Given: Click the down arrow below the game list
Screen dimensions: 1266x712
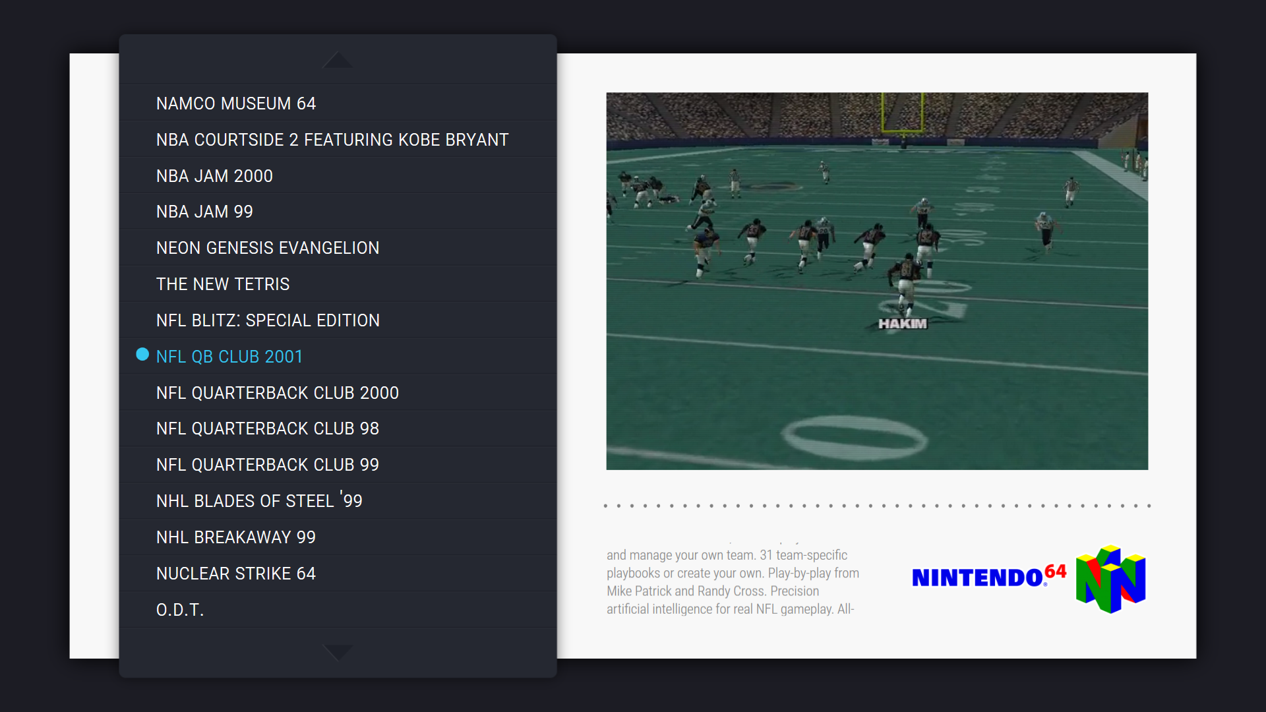Looking at the screenshot, I should pyautogui.click(x=337, y=653).
